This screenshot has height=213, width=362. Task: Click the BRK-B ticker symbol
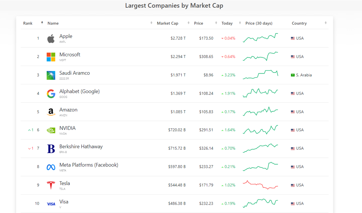click(63, 152)
